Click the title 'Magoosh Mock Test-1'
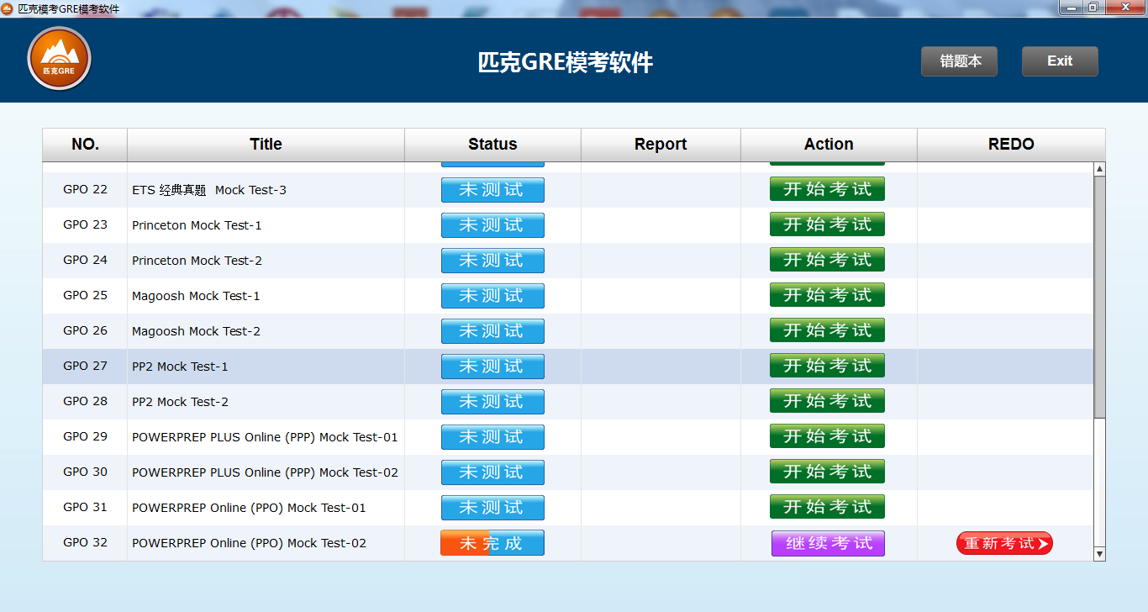Screen dimensions: 1148x612 pos(196,296)
